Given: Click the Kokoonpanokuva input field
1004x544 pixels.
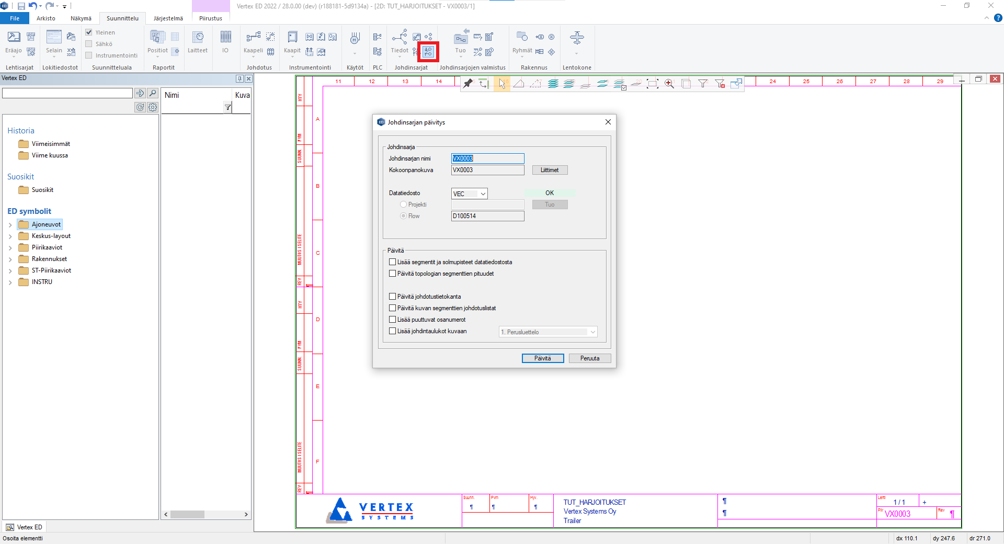Looking at the screenshot, I should 487,170.
